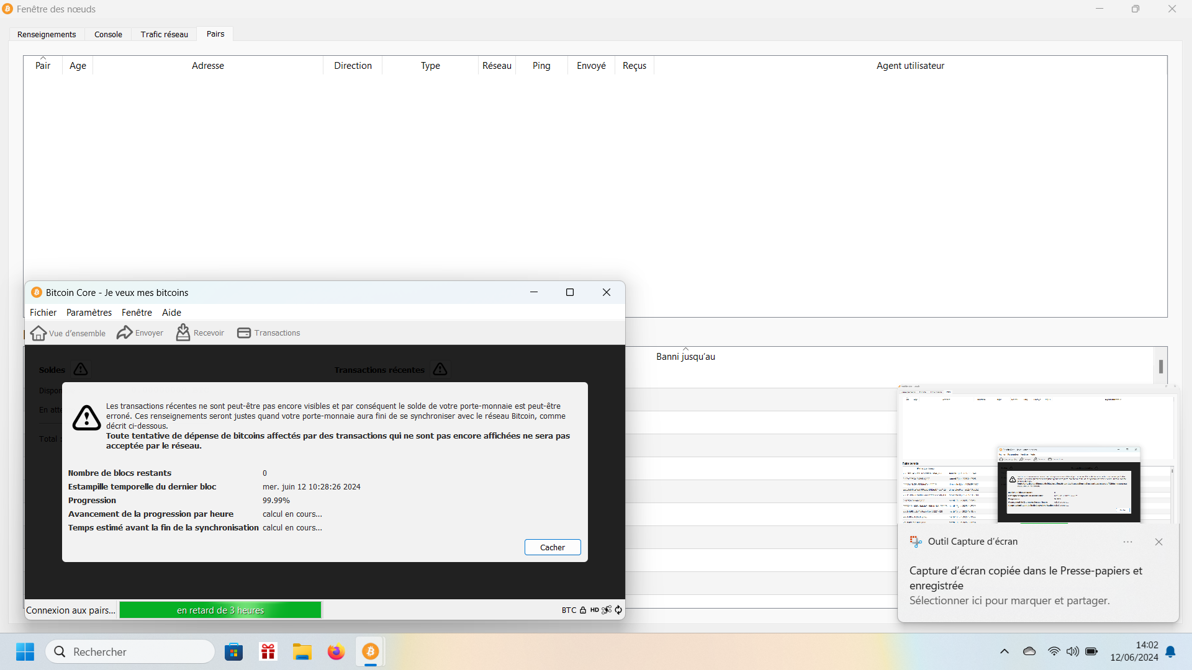The height and width of the screenshot is (670, 1192).
Task: Open the Recevoir receive icon
Action: pyautogui.click(x=183, y=333)
